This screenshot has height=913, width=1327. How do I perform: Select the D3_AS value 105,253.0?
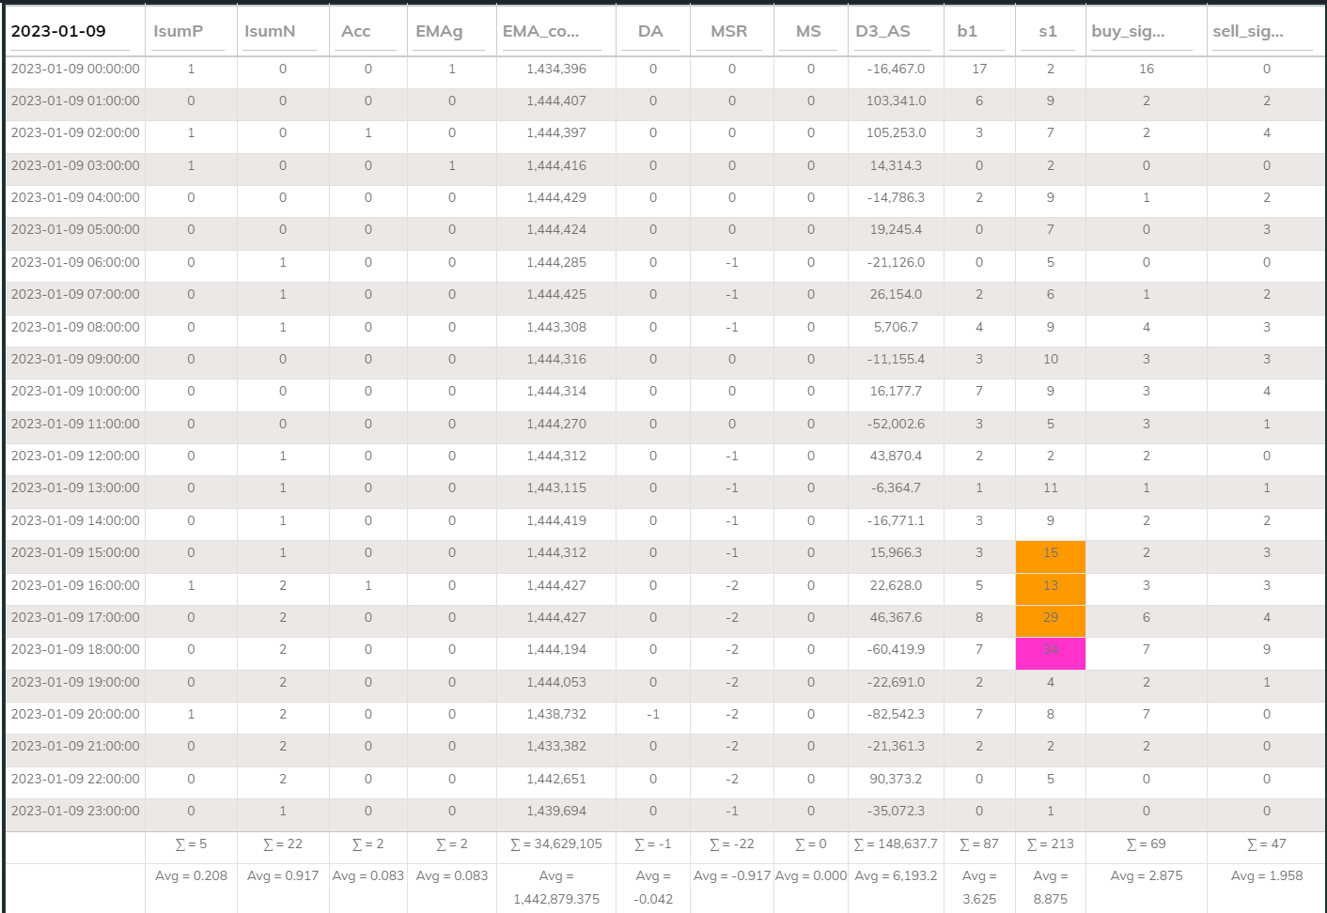(x=896, y=133)
